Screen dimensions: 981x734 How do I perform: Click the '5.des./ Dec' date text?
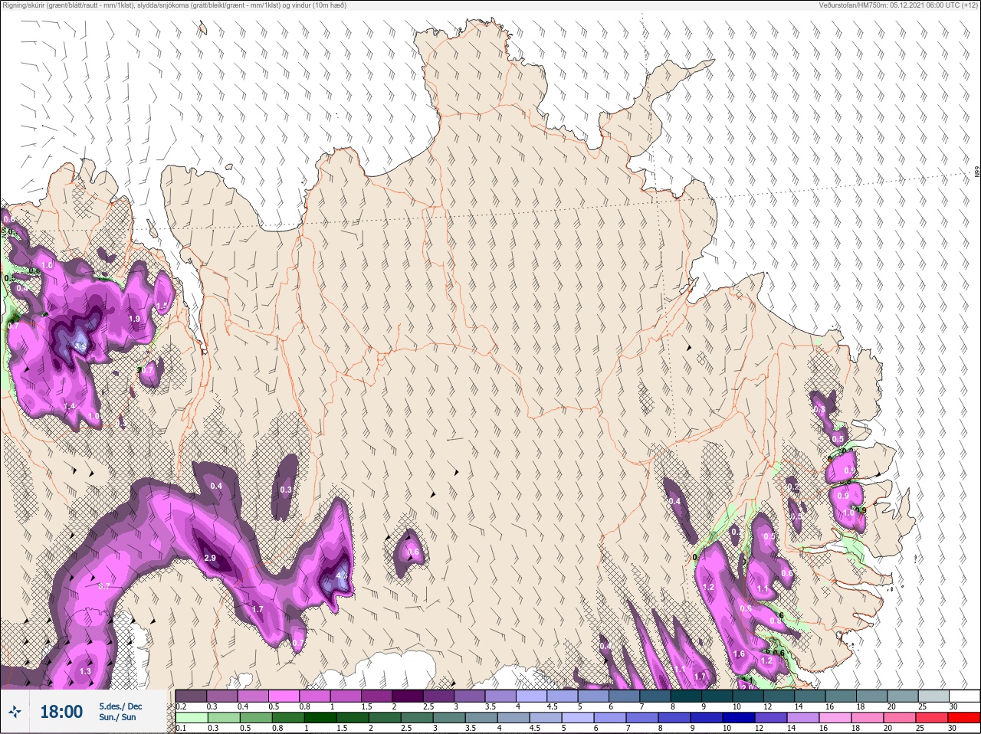pyautogui.click(x=120, y=706)
